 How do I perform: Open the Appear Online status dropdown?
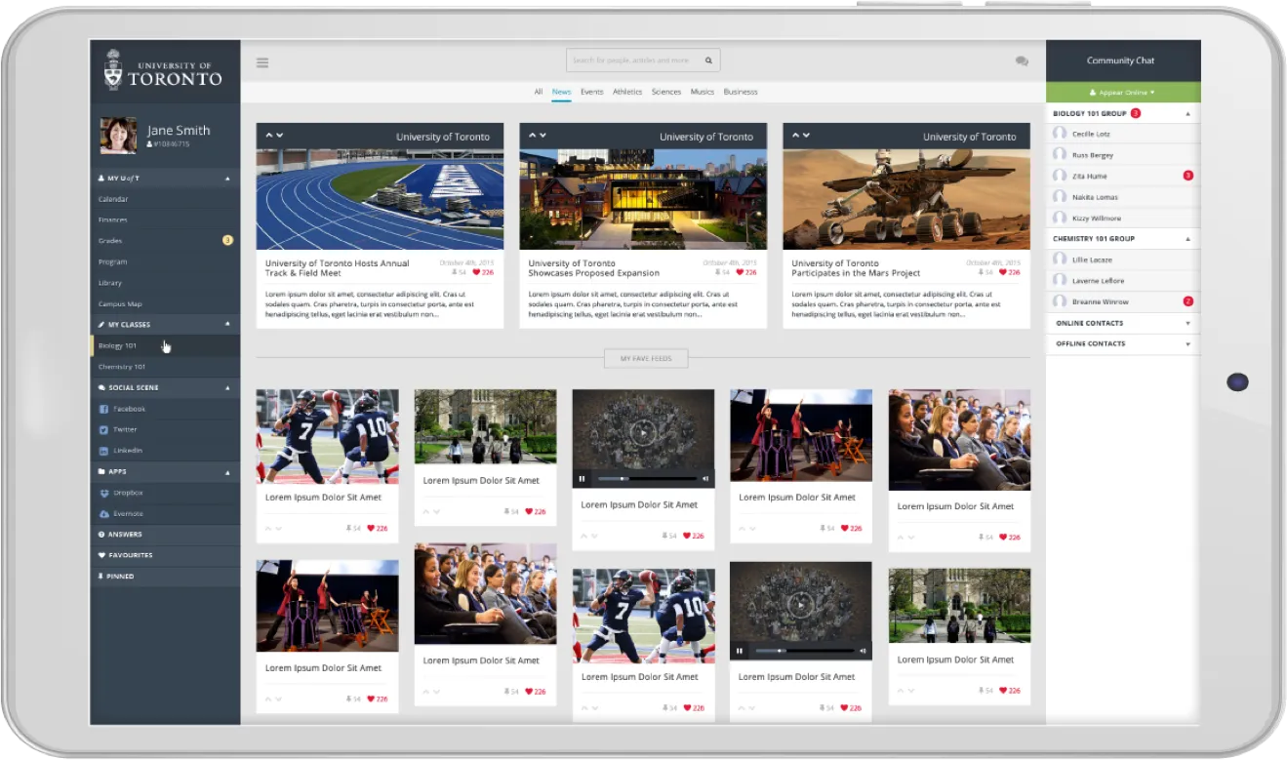(x=1123, y=93)
